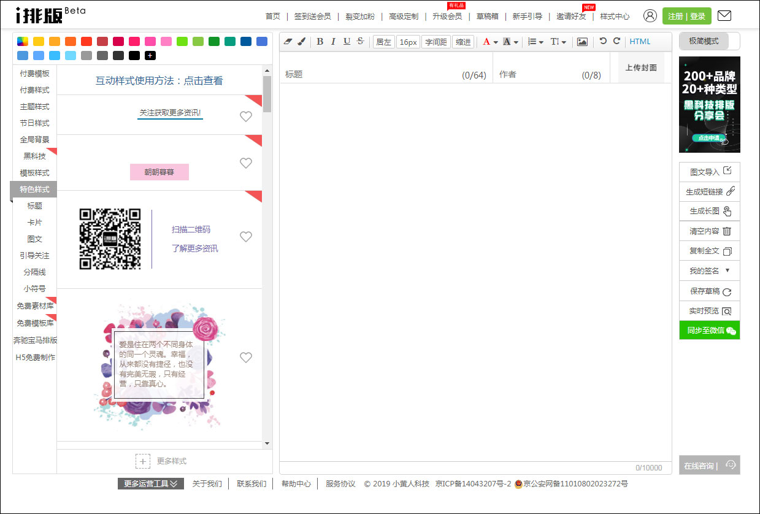The image size is (760, 514).
Task: Click the user profile avatar icon
Action: 650,16
